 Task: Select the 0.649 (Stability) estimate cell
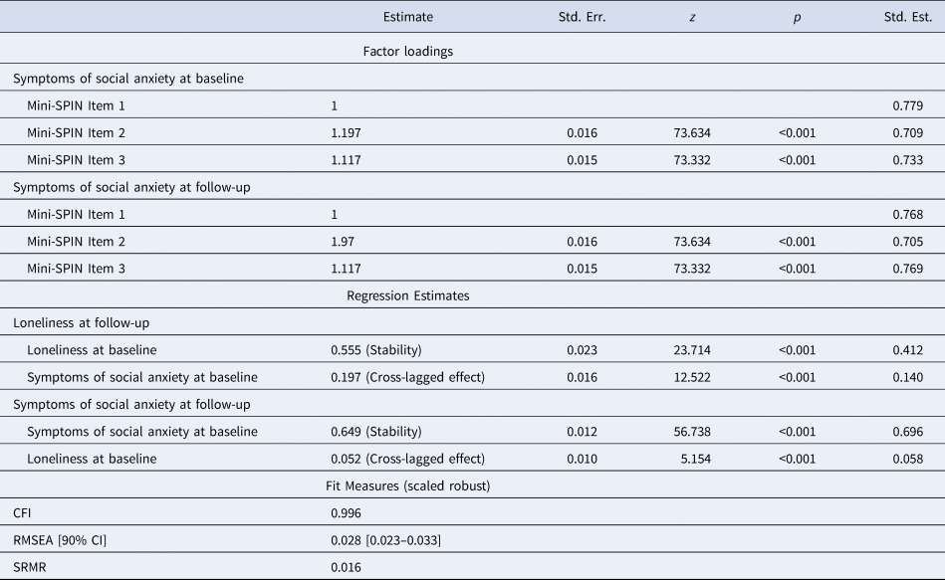[376, 431]
